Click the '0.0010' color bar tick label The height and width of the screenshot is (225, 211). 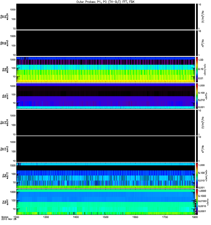(x=202, y=206)
